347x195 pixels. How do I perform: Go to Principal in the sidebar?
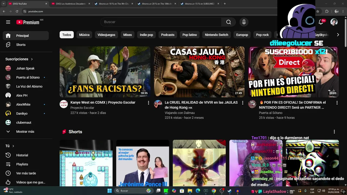click(x=26, y=35)
